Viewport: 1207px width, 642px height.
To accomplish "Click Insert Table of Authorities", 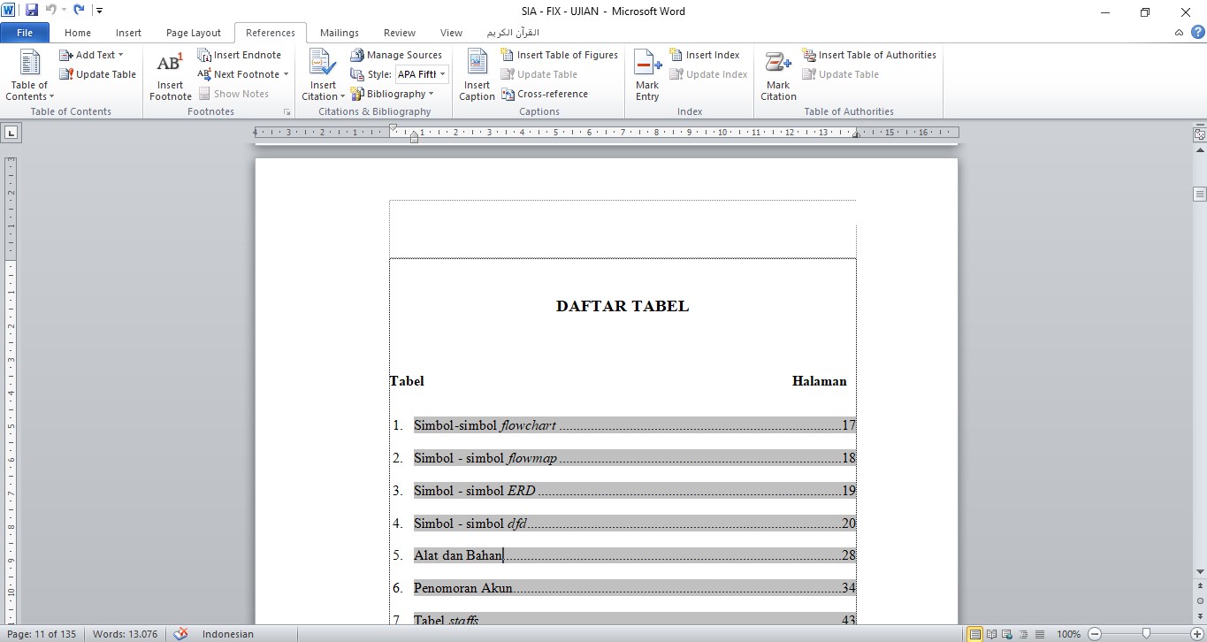I will coord(869,54).
